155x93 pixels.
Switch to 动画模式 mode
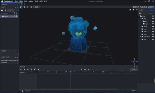coord(151,7)
